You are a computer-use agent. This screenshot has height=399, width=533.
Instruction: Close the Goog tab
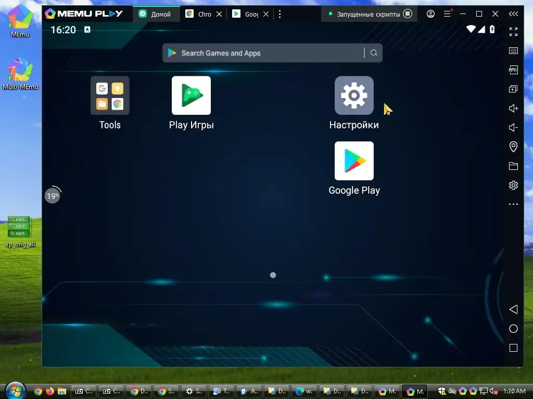266,14
